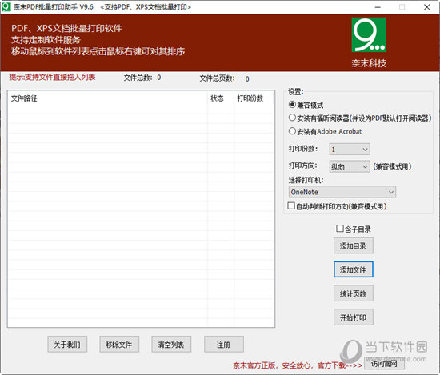
Task: Click the 统计页数 button
Action: pyautogui.click(x=354, y=293)
